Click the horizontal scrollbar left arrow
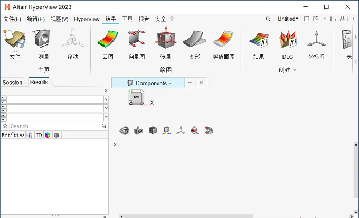359x218 pixels. (122, 216)
